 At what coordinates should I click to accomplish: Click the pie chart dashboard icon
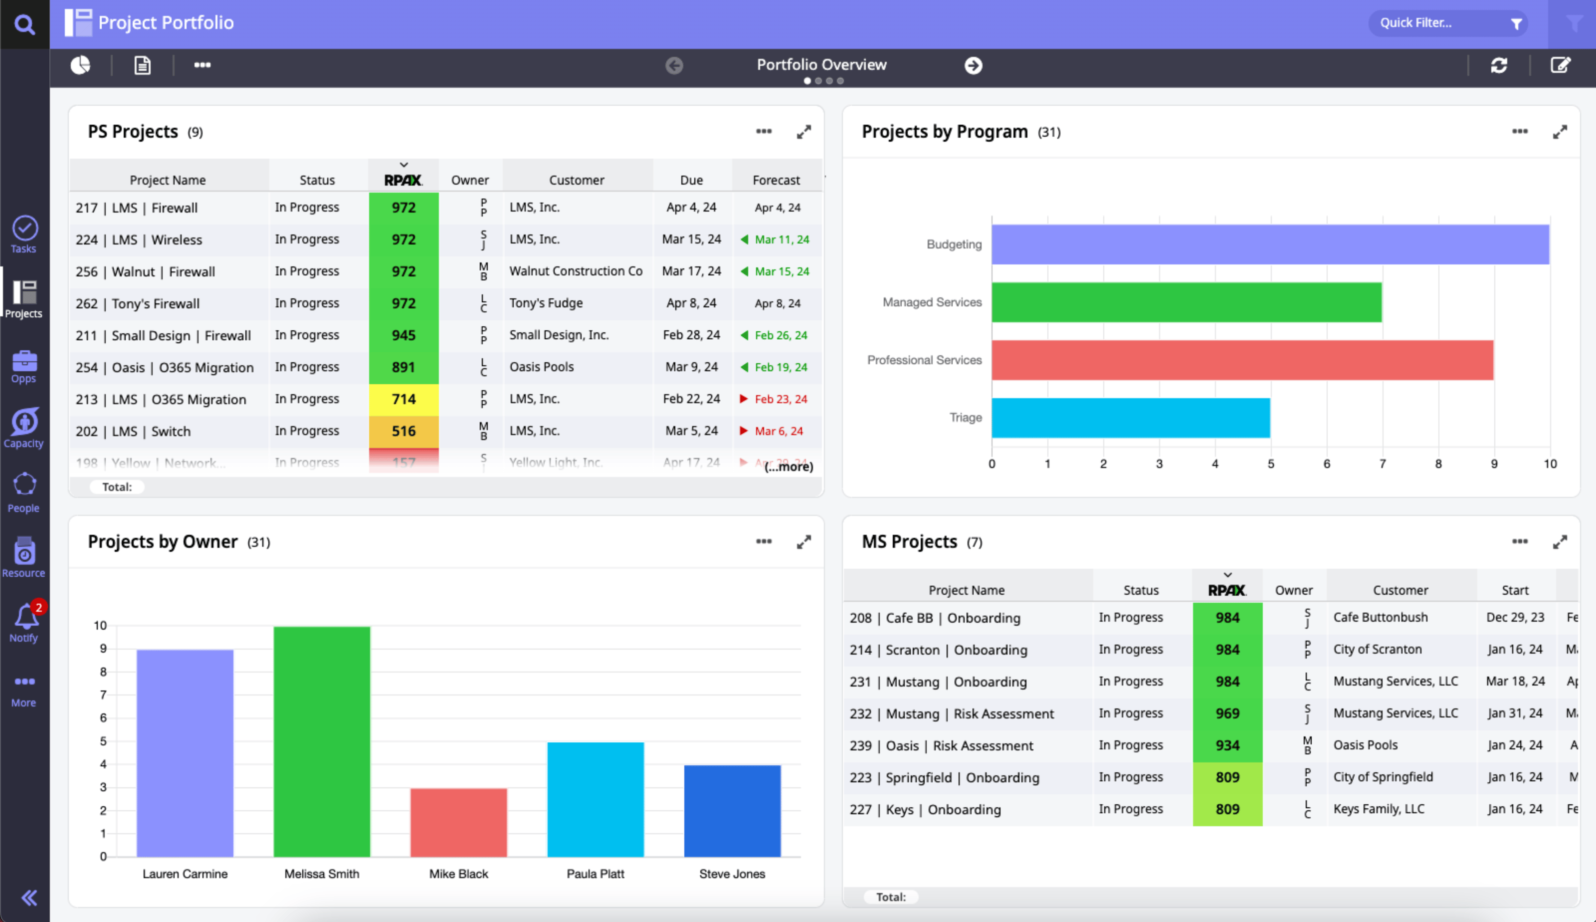point(80,65)
